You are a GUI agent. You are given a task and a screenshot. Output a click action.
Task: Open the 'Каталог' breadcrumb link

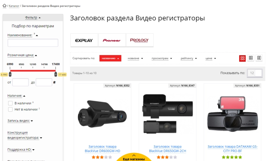pos(14,6)
